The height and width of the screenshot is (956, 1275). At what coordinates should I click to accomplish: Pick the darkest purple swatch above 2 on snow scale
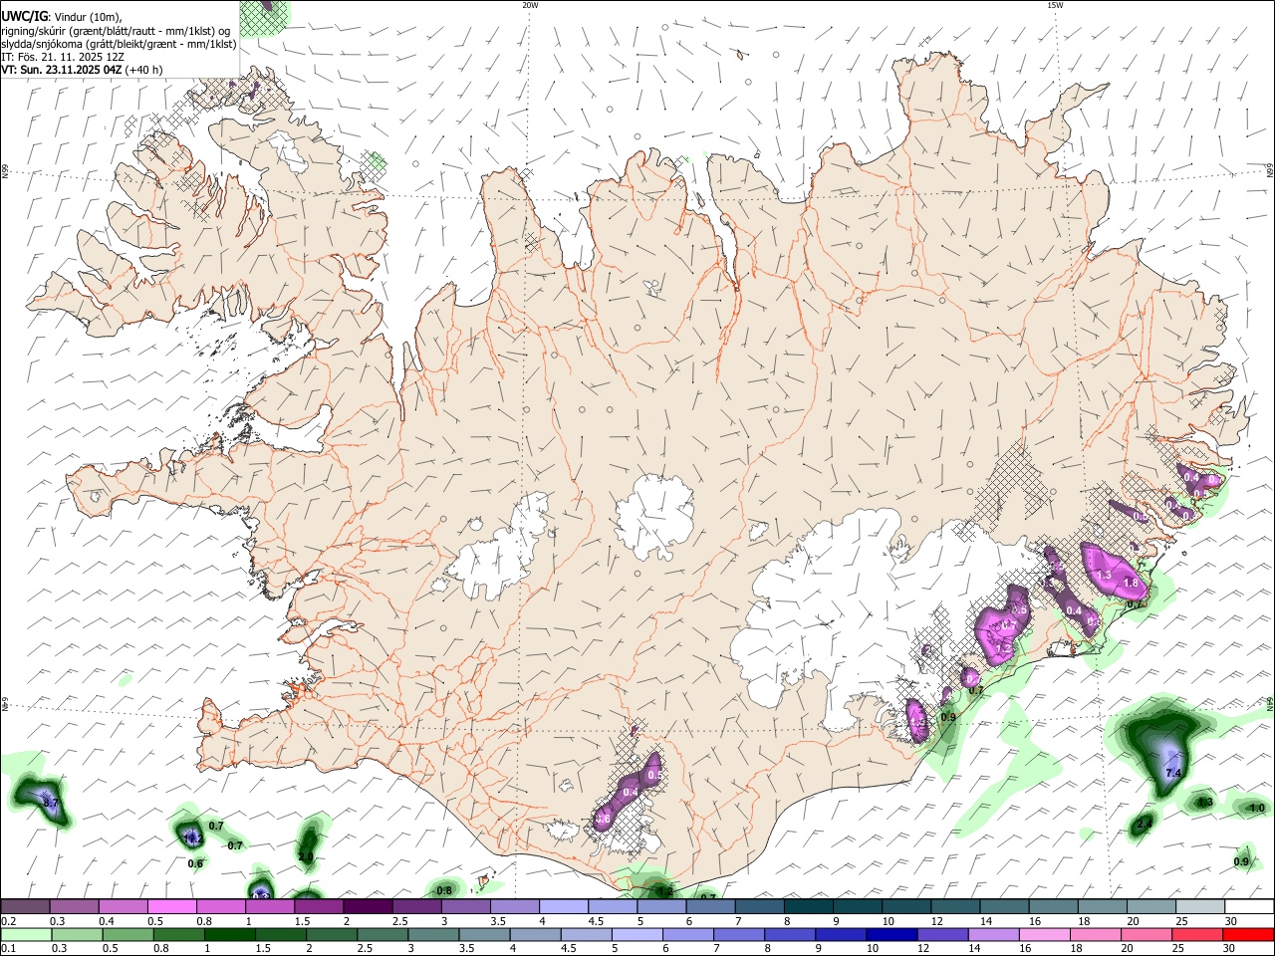pos(367,906)
